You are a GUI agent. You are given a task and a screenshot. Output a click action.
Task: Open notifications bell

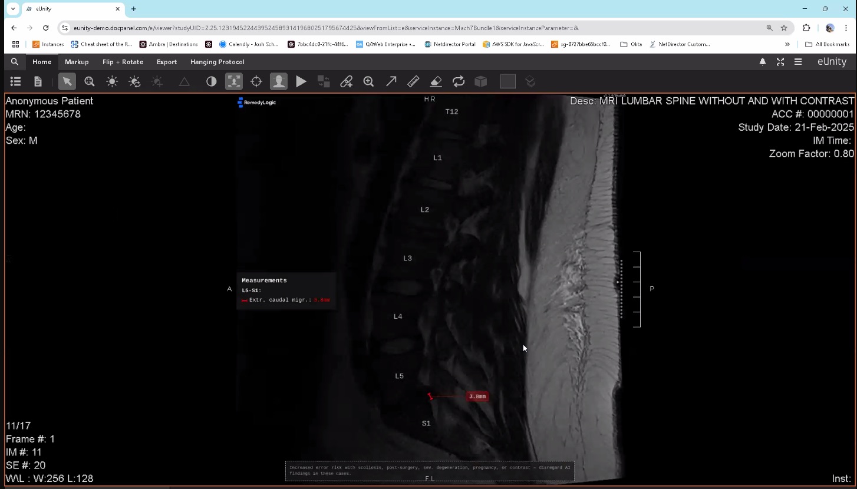(x=763, y=62)
